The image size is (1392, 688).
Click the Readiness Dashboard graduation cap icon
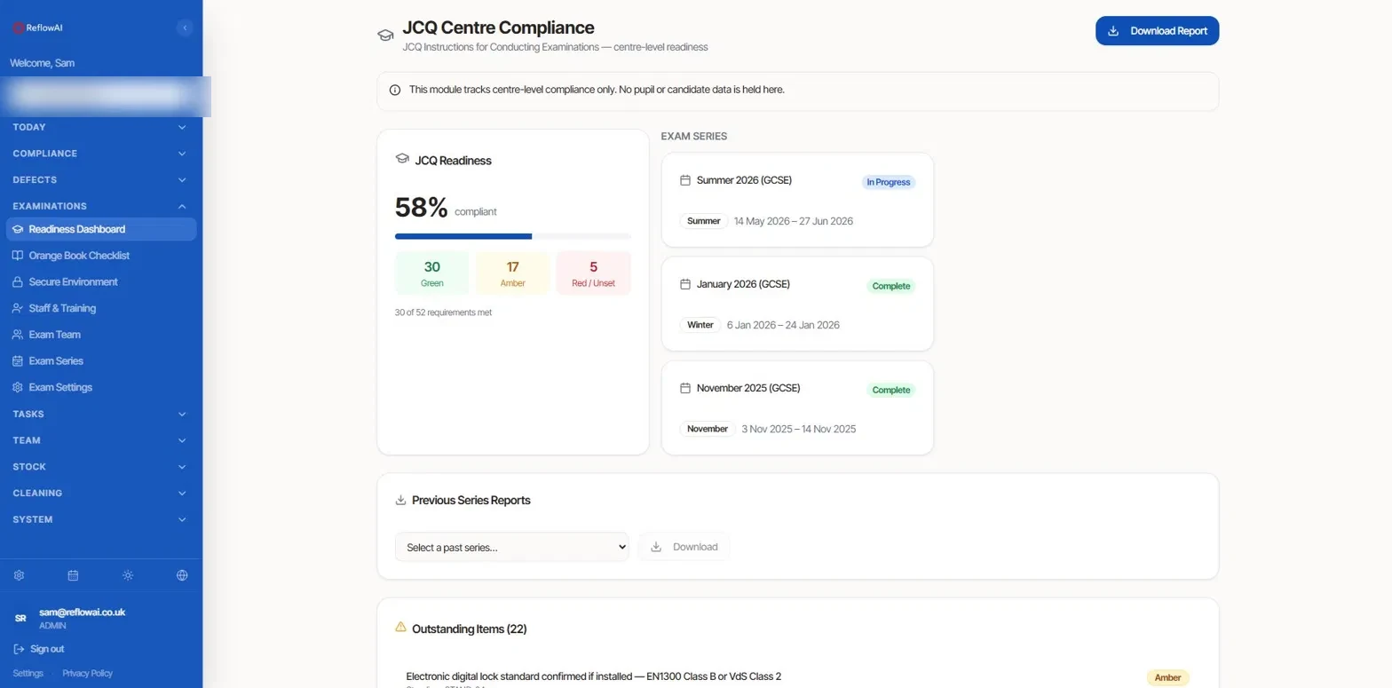click(18, 229)
